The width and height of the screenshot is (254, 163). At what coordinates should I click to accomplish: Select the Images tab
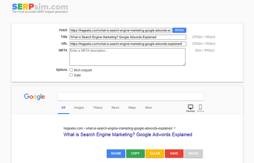(79, 108)
